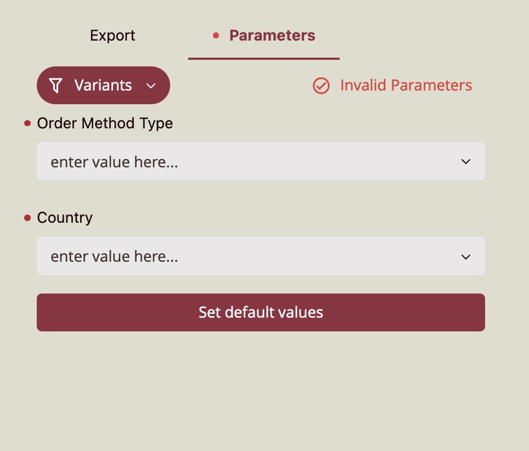Switch to the Export tab
This screenshot has width=529, height=451.
point(112,36)
